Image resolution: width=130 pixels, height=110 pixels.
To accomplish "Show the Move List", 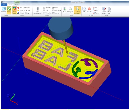I will point(109,10).
